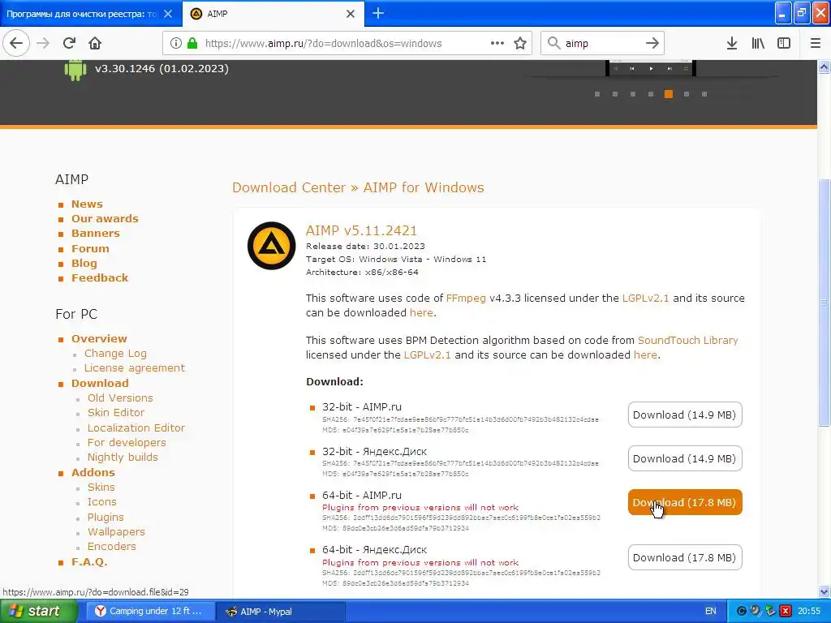Open Encoders addons
The width and height of the screenshot is (831, 623).
point(111,547)
